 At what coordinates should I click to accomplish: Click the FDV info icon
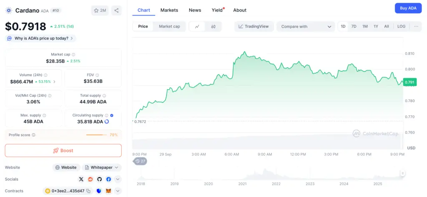click(x=97, y=75)
